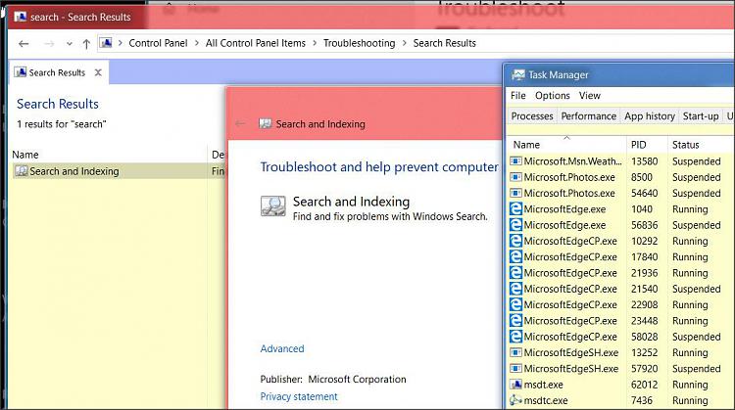Click Running status for PID 1040

[690, 209]
